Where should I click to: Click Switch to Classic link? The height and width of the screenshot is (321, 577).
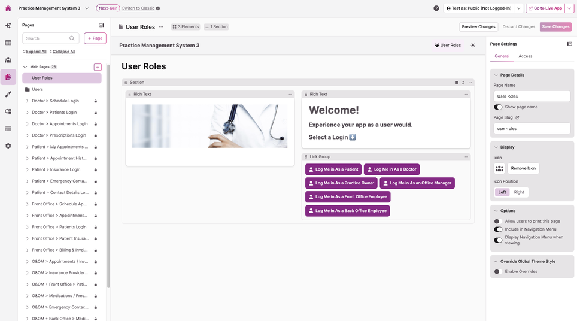point(138,8)
